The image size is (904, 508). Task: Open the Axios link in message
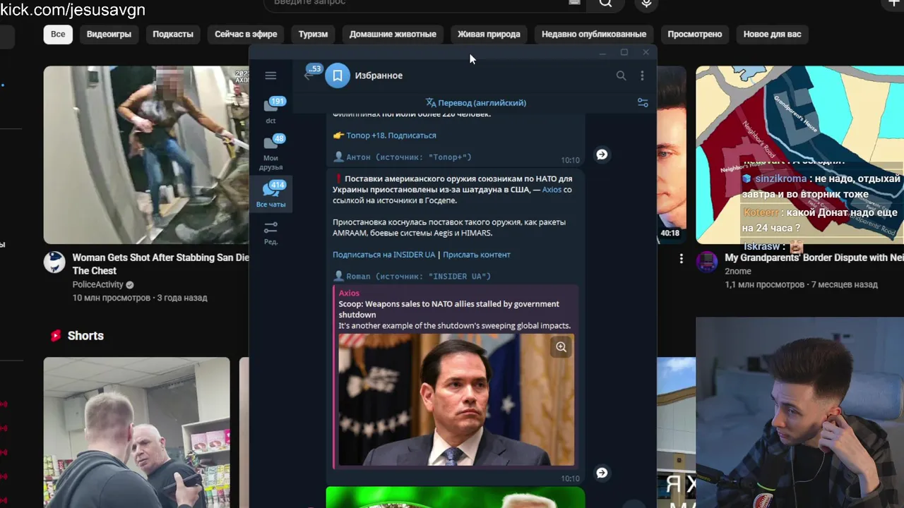click(552, 190)
